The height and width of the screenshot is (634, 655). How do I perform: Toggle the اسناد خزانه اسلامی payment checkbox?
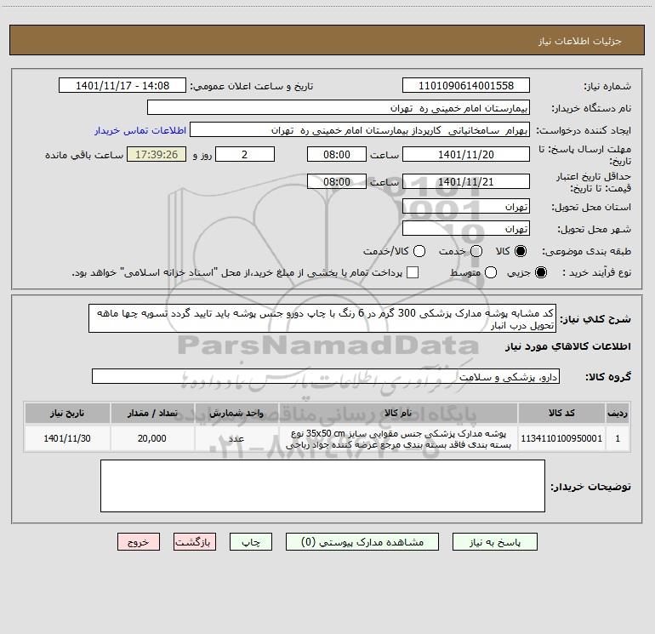coord(413,272)
